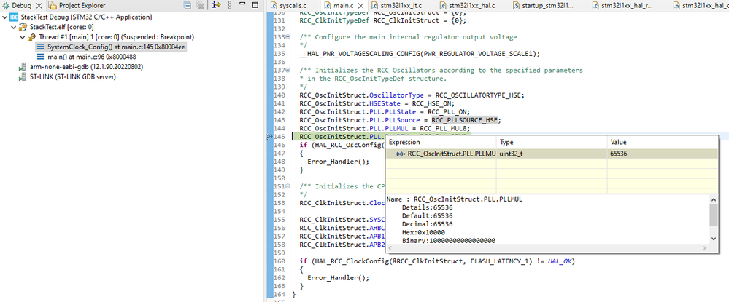Click the Expression column header in hover

441,143
